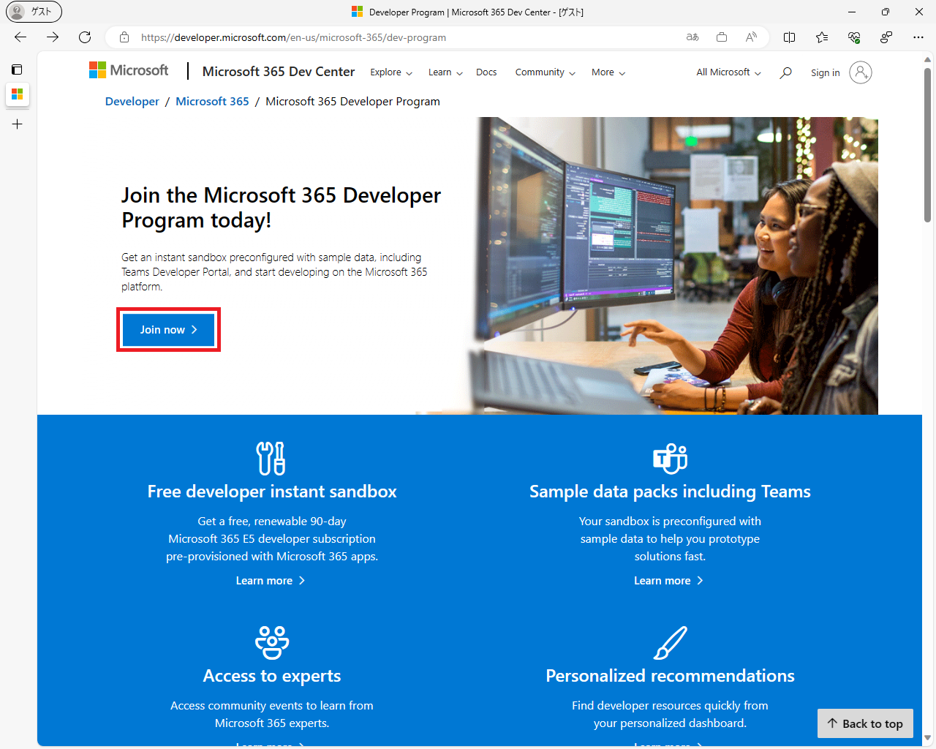The image size is (936, 749).
Task: Click the Sign in link
Action: click(x=825, y=72)
